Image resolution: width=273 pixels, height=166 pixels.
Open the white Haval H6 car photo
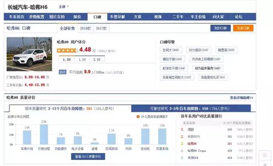pos(29,54)
